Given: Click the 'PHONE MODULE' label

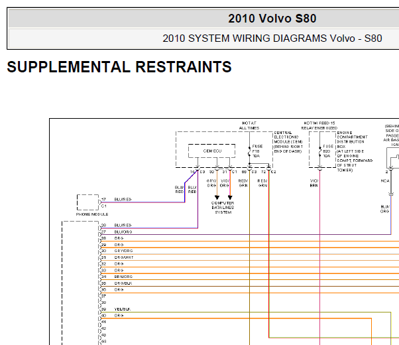Looking at the screenshot, I should coord(92,214).
